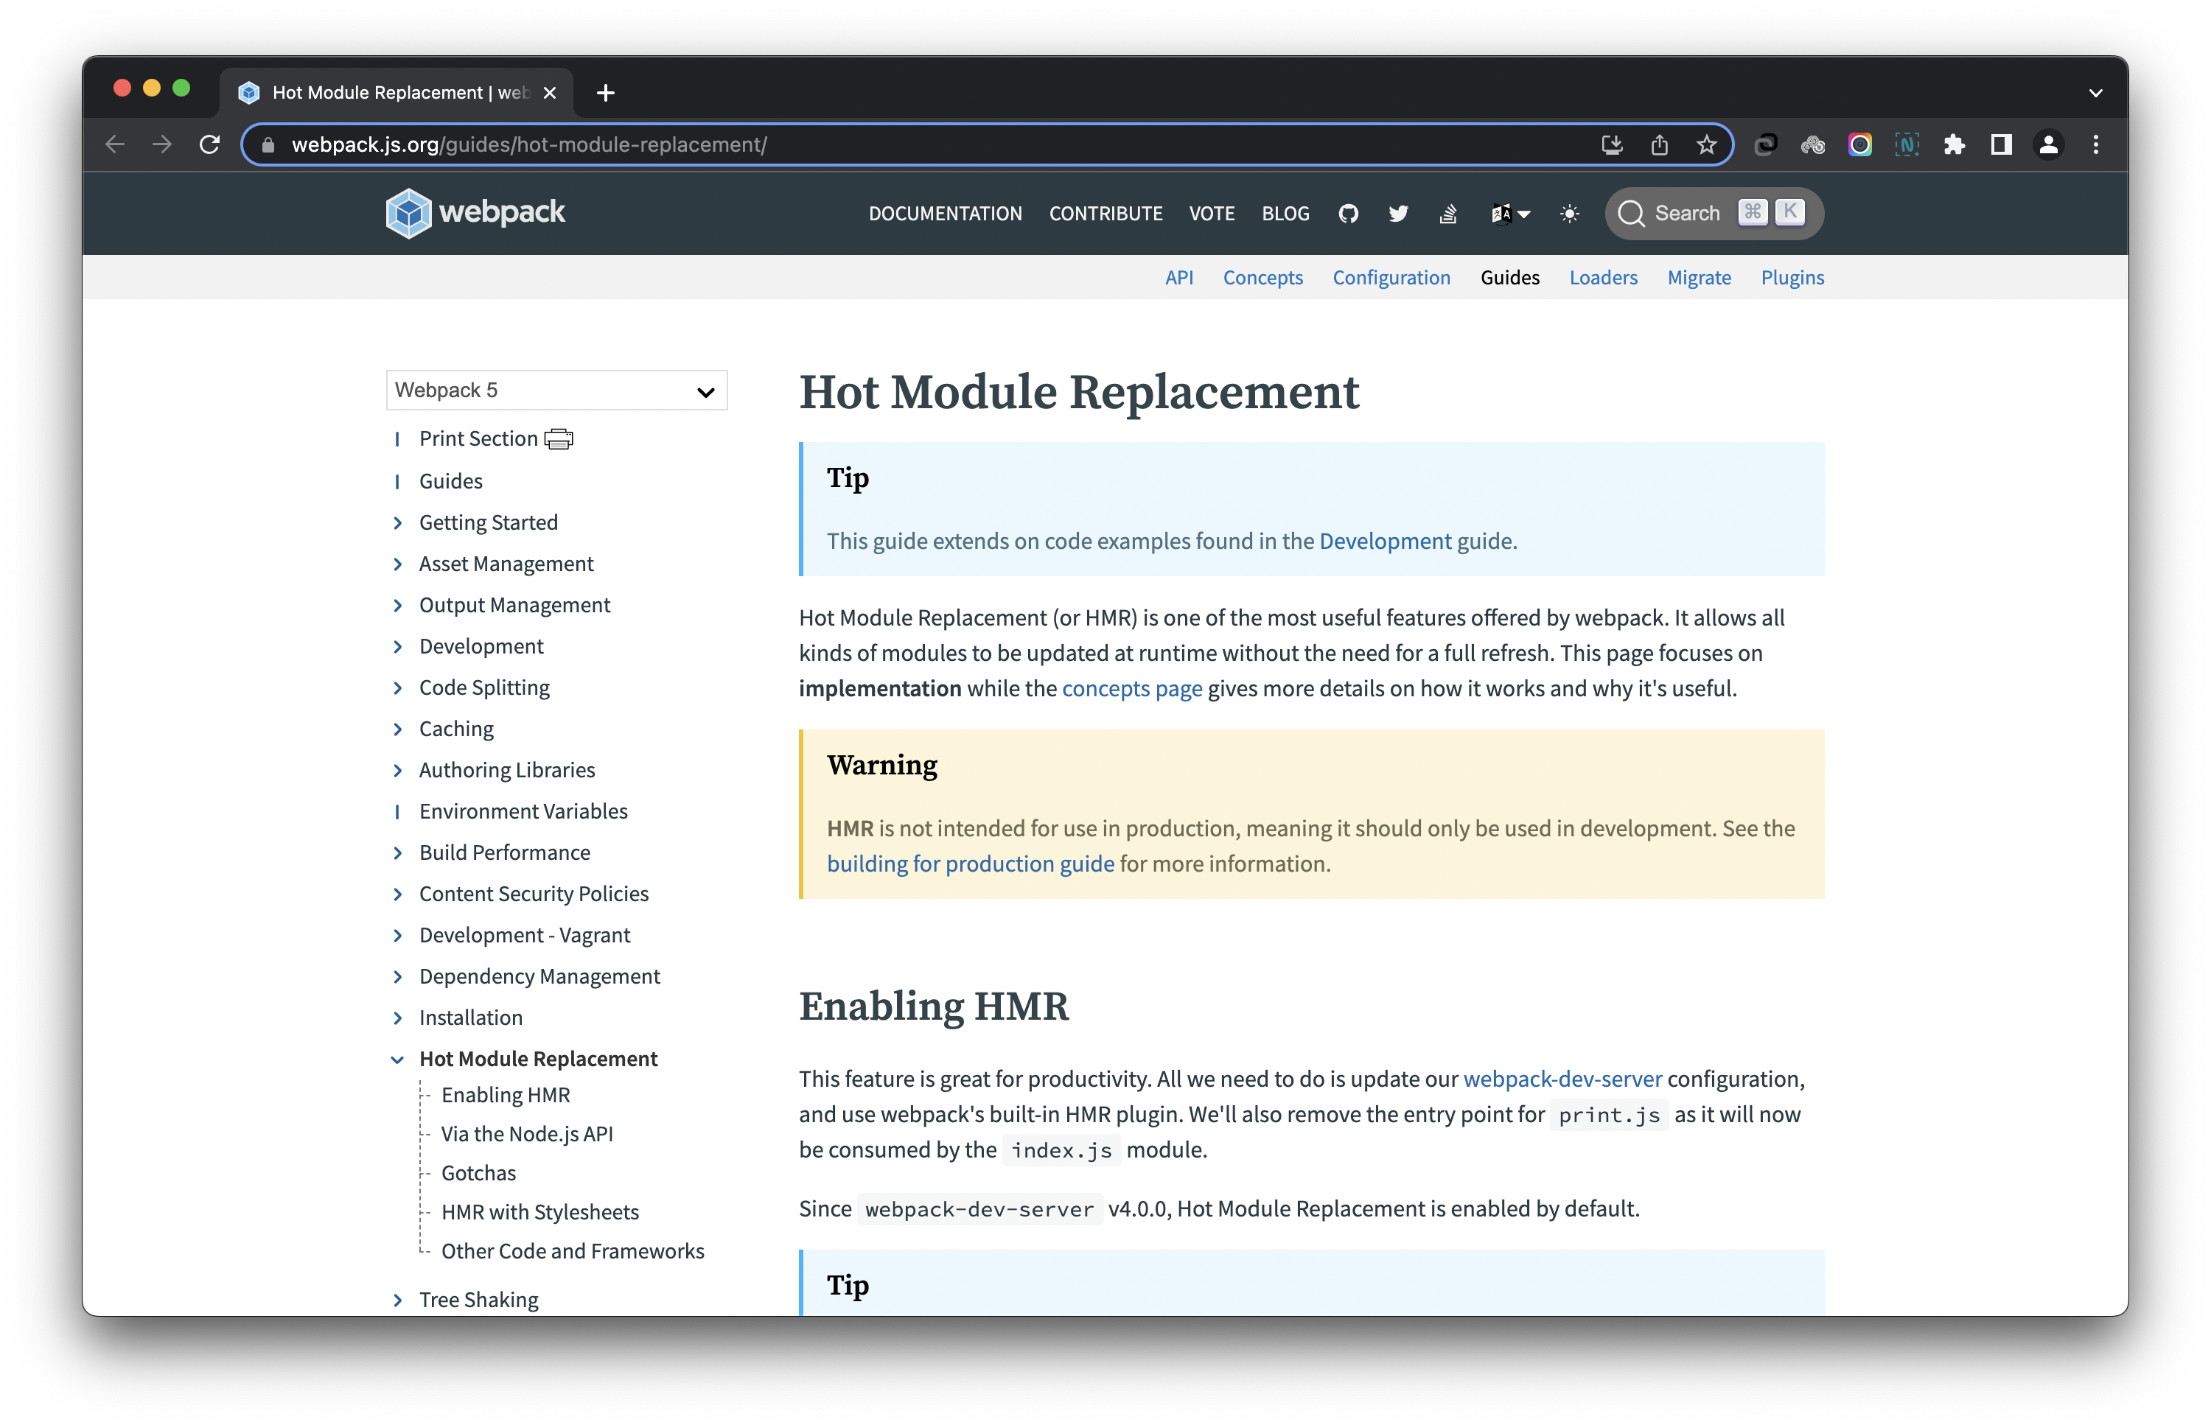Toggle dark theme with sun icon
This screenshot has height=1425, width=2211.
click(1570, 214)
